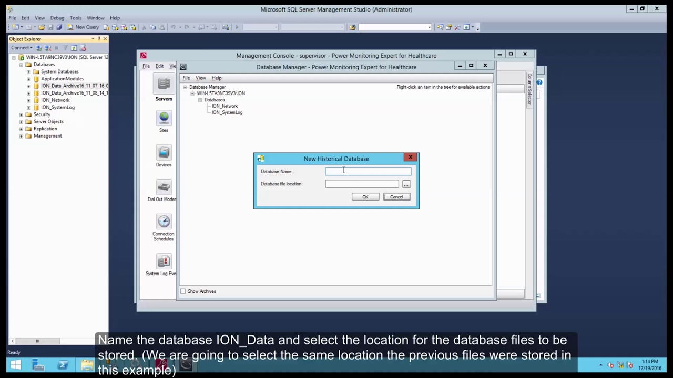Open the Window menu in SSMS
673x378 pixels.
pyautogui.click(x=96, y=18)
